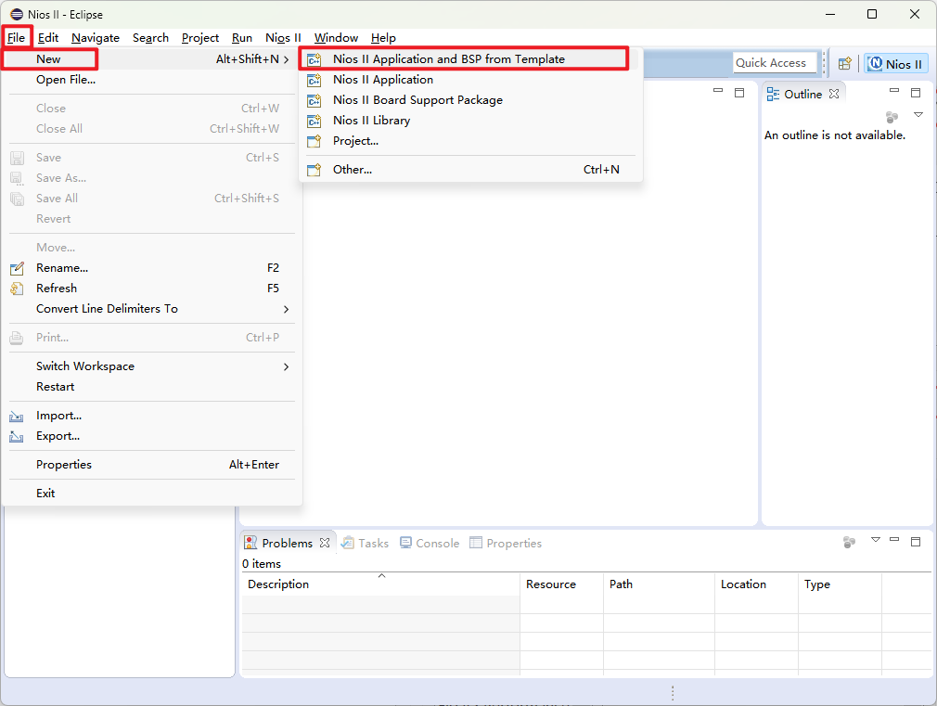Choose Import... from File menu

(152, 415)
